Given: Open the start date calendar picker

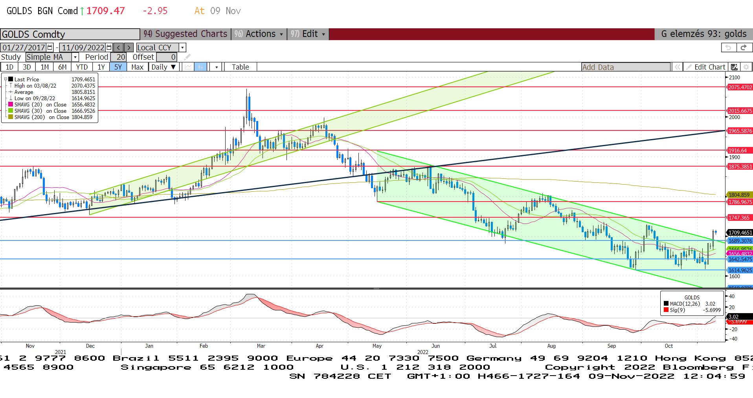Looking at the screenshot, I should (x=50, y=48).
